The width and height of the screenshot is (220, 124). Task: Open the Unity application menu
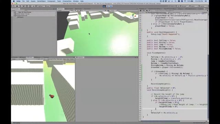(18, 1)
